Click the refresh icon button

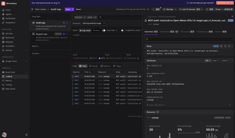coord(207,9)
